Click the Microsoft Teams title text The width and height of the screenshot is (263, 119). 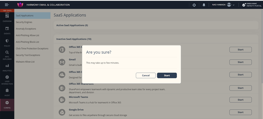pos(78,97)
